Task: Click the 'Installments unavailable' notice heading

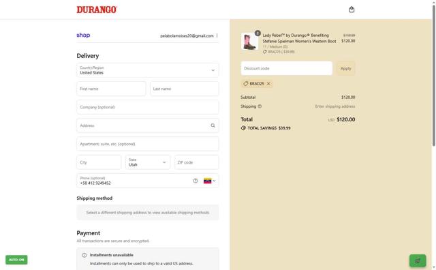Action: coord(112,255)
